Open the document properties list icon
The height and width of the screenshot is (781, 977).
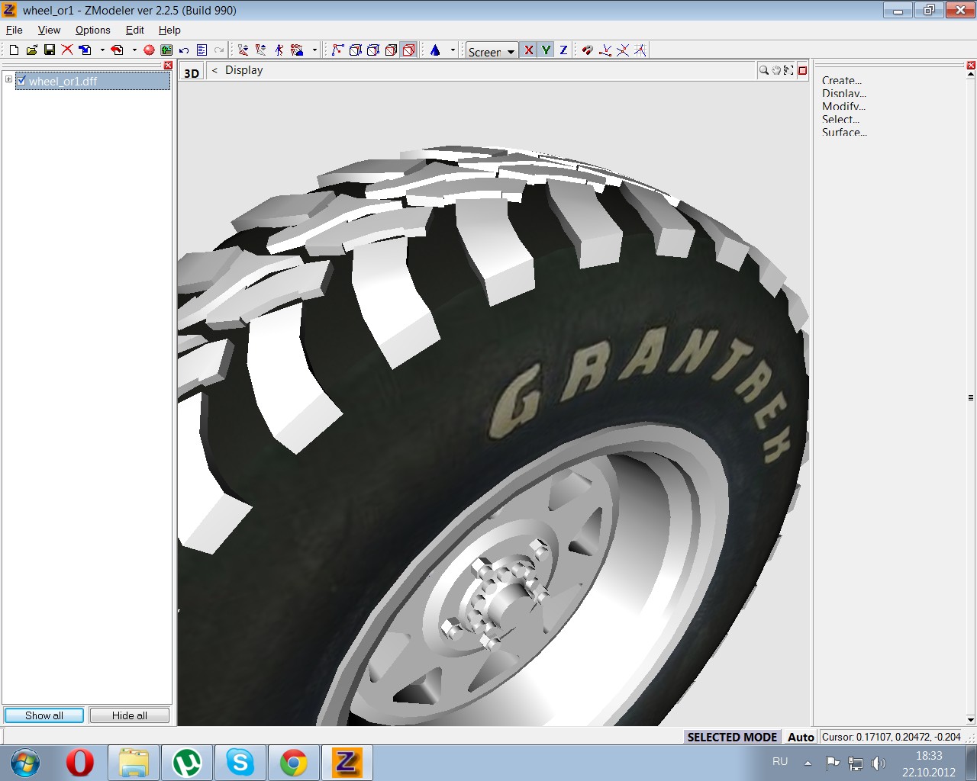click(202, 50)
